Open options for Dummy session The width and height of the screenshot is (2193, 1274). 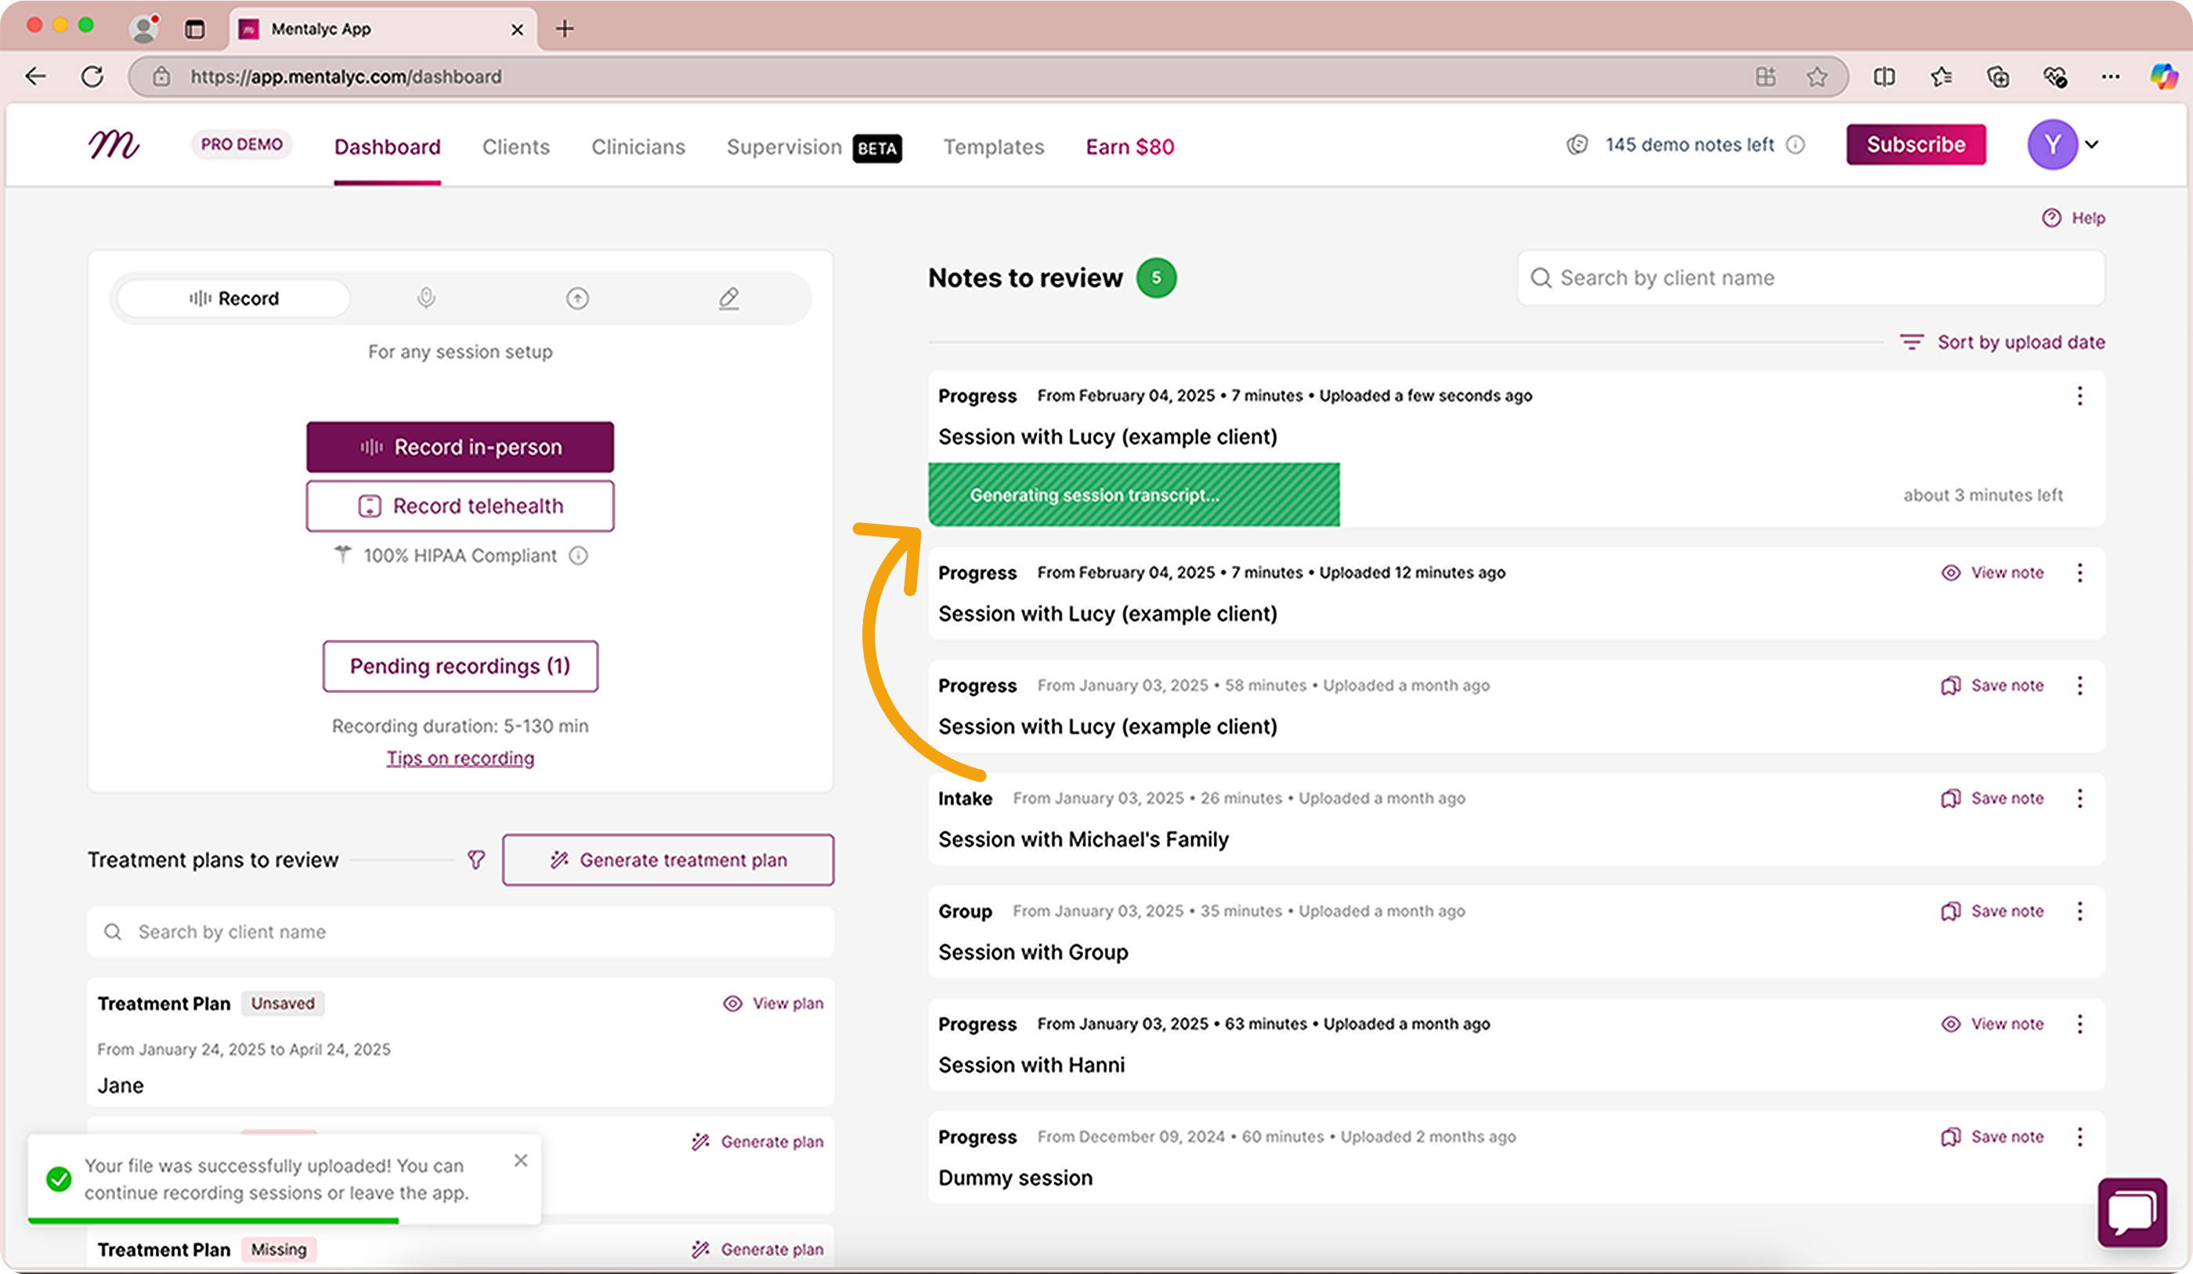[x=2080, y=1136]
